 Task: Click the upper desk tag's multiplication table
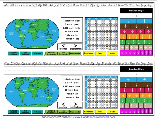coord(101,34)
